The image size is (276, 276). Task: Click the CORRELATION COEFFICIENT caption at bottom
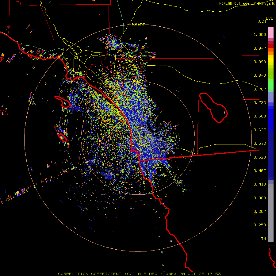[x=139, y=274]
